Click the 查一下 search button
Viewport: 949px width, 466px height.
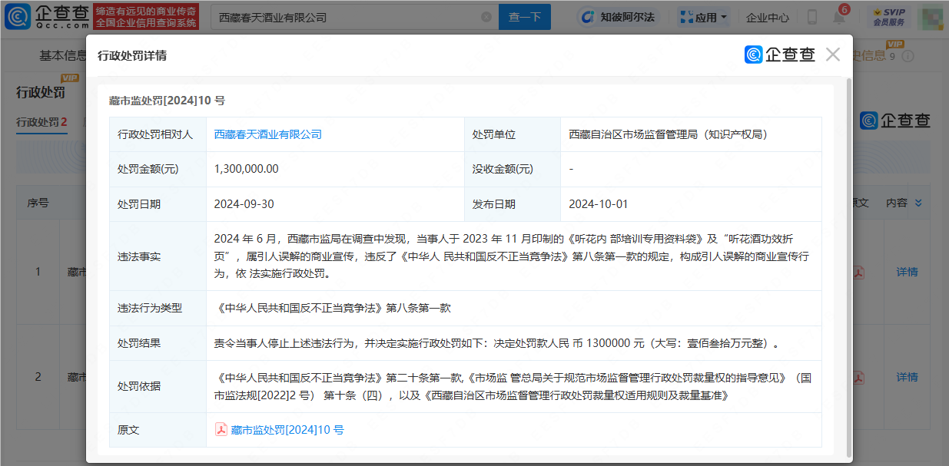526,17
